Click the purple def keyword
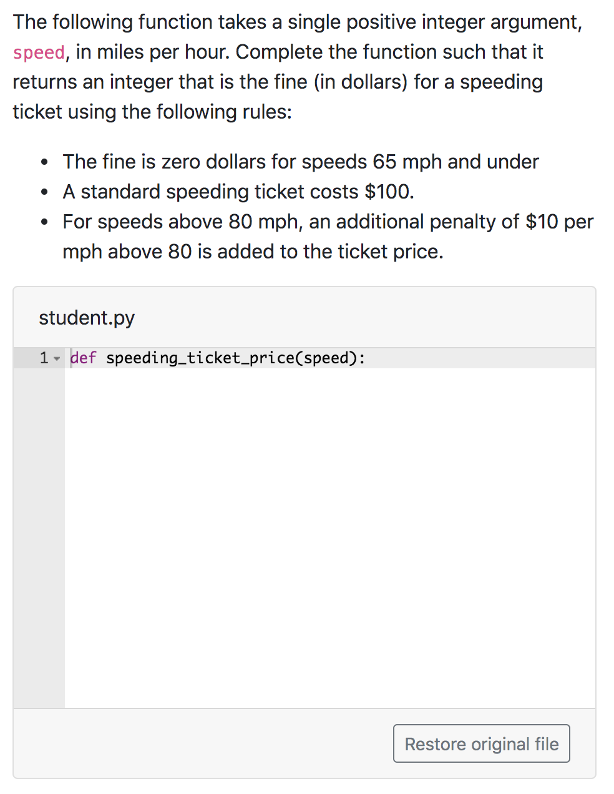Viewport: 614px width, 794px height. pyautogui.click(x=83, y=358)
